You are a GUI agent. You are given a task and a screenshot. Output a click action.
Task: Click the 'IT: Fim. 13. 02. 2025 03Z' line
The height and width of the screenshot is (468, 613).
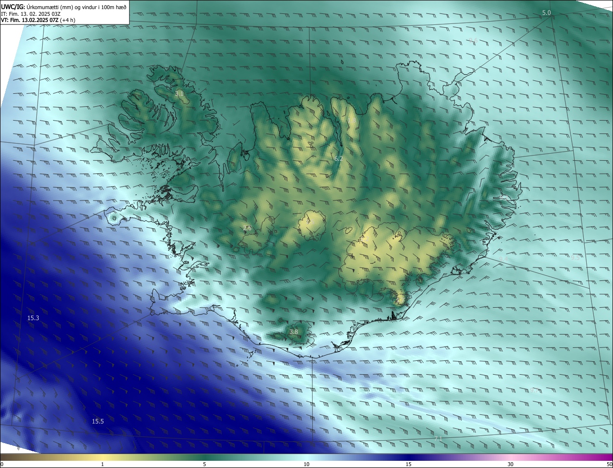(x=31, y=13)
